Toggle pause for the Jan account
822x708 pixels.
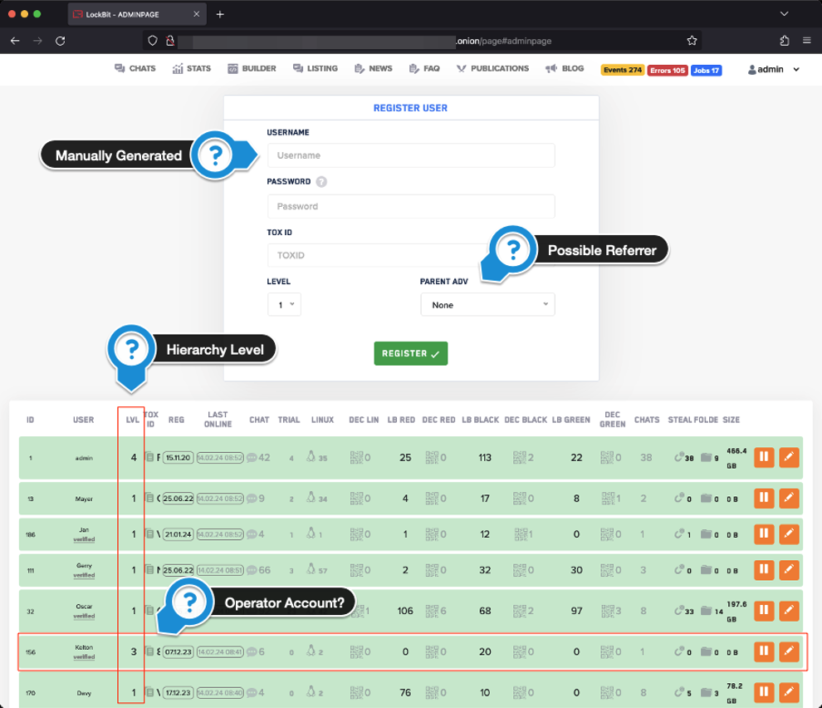pos(764,533)
